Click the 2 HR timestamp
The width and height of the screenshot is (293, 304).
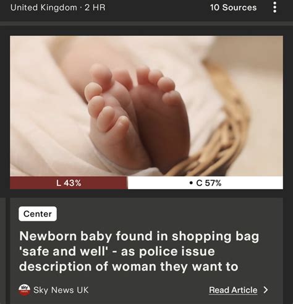click(95, 7)
